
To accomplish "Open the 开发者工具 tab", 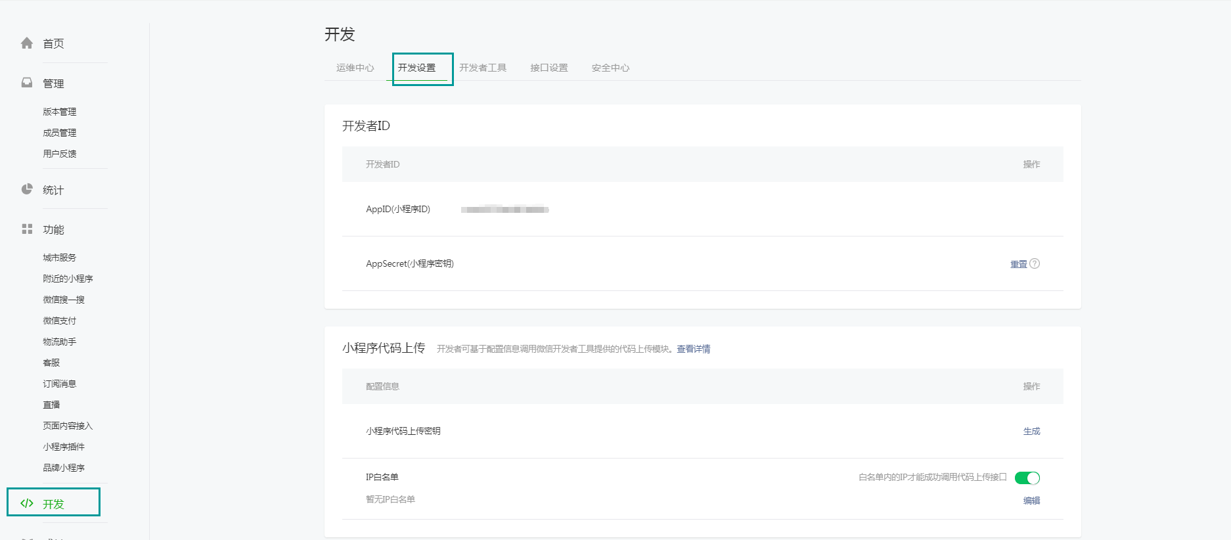I will [483, 68].
